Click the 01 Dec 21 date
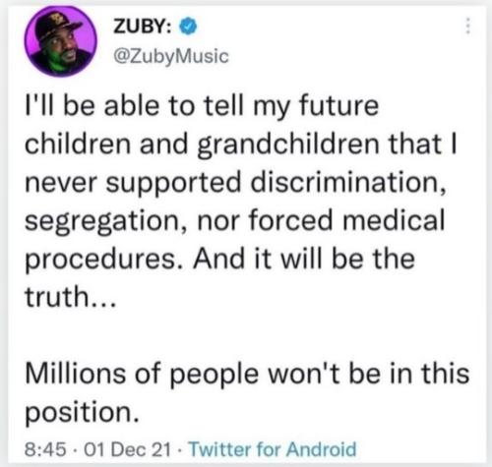This screenshot has width=492, height=467. [128, 449]
